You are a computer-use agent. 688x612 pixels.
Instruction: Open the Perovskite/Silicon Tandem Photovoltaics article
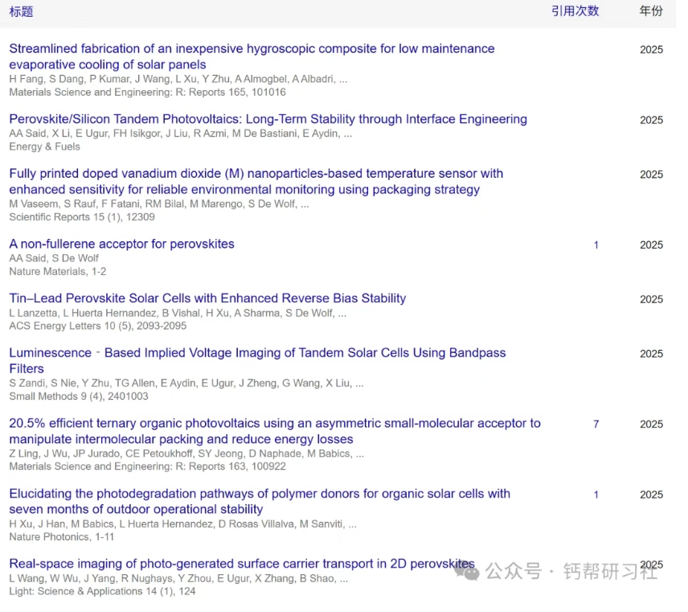268,119
